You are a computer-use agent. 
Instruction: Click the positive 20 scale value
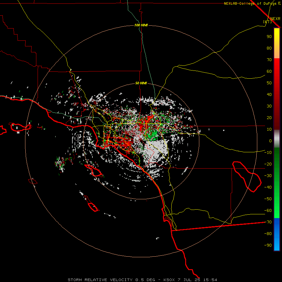(x=269, y=118)
